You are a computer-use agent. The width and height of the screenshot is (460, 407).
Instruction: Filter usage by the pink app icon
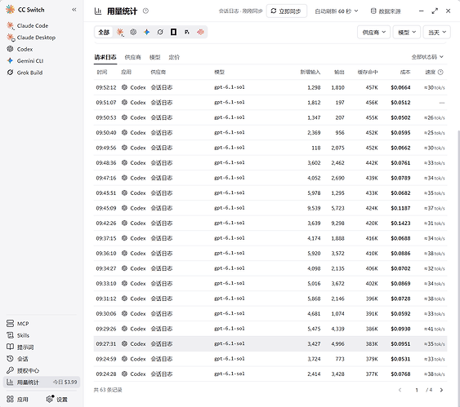click(x=200, y=32)
